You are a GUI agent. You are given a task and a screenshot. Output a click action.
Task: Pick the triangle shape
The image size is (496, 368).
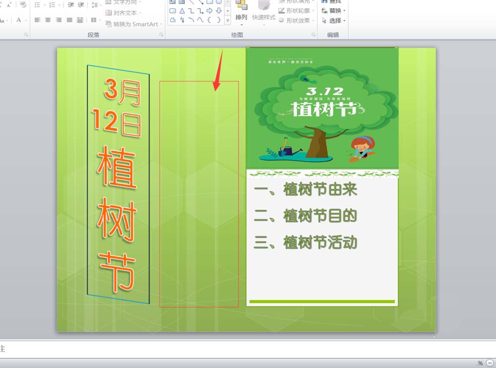coord(182,11)
